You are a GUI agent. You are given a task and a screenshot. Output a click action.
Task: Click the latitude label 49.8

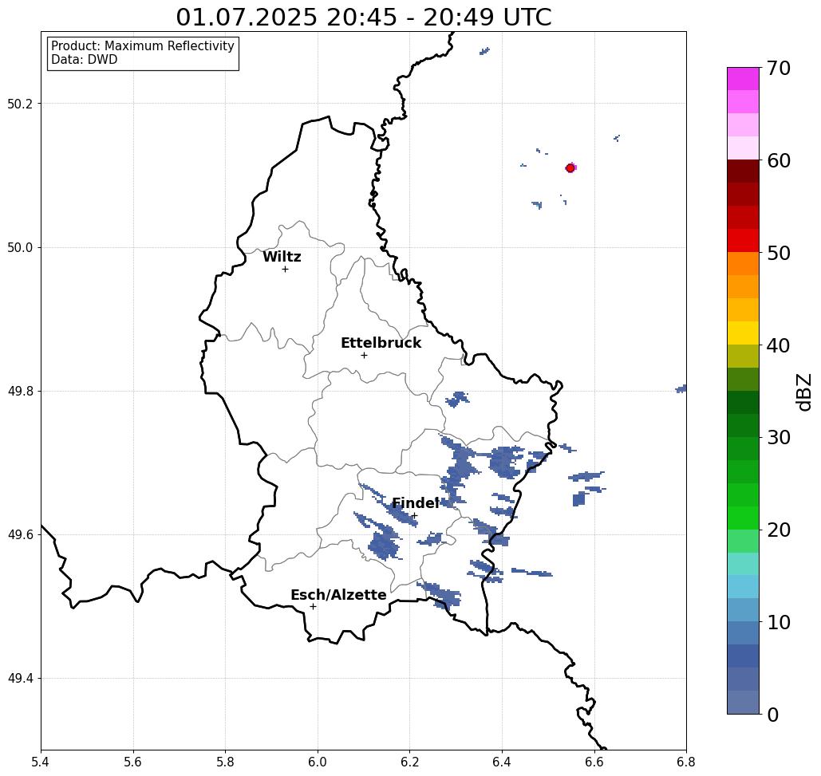(x=20, y=392)
